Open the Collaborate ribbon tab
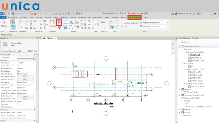 click(98, 17)
